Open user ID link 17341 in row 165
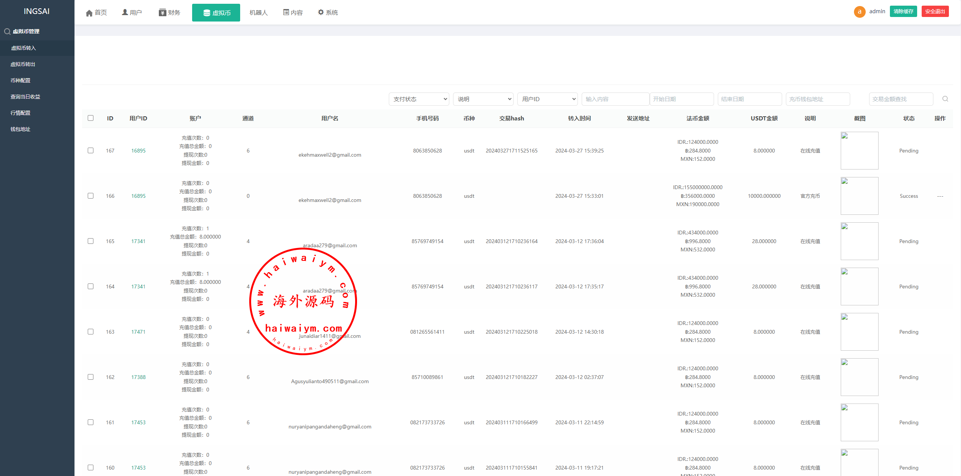This screenshot has width=961, height=476. tap(138, 241)
